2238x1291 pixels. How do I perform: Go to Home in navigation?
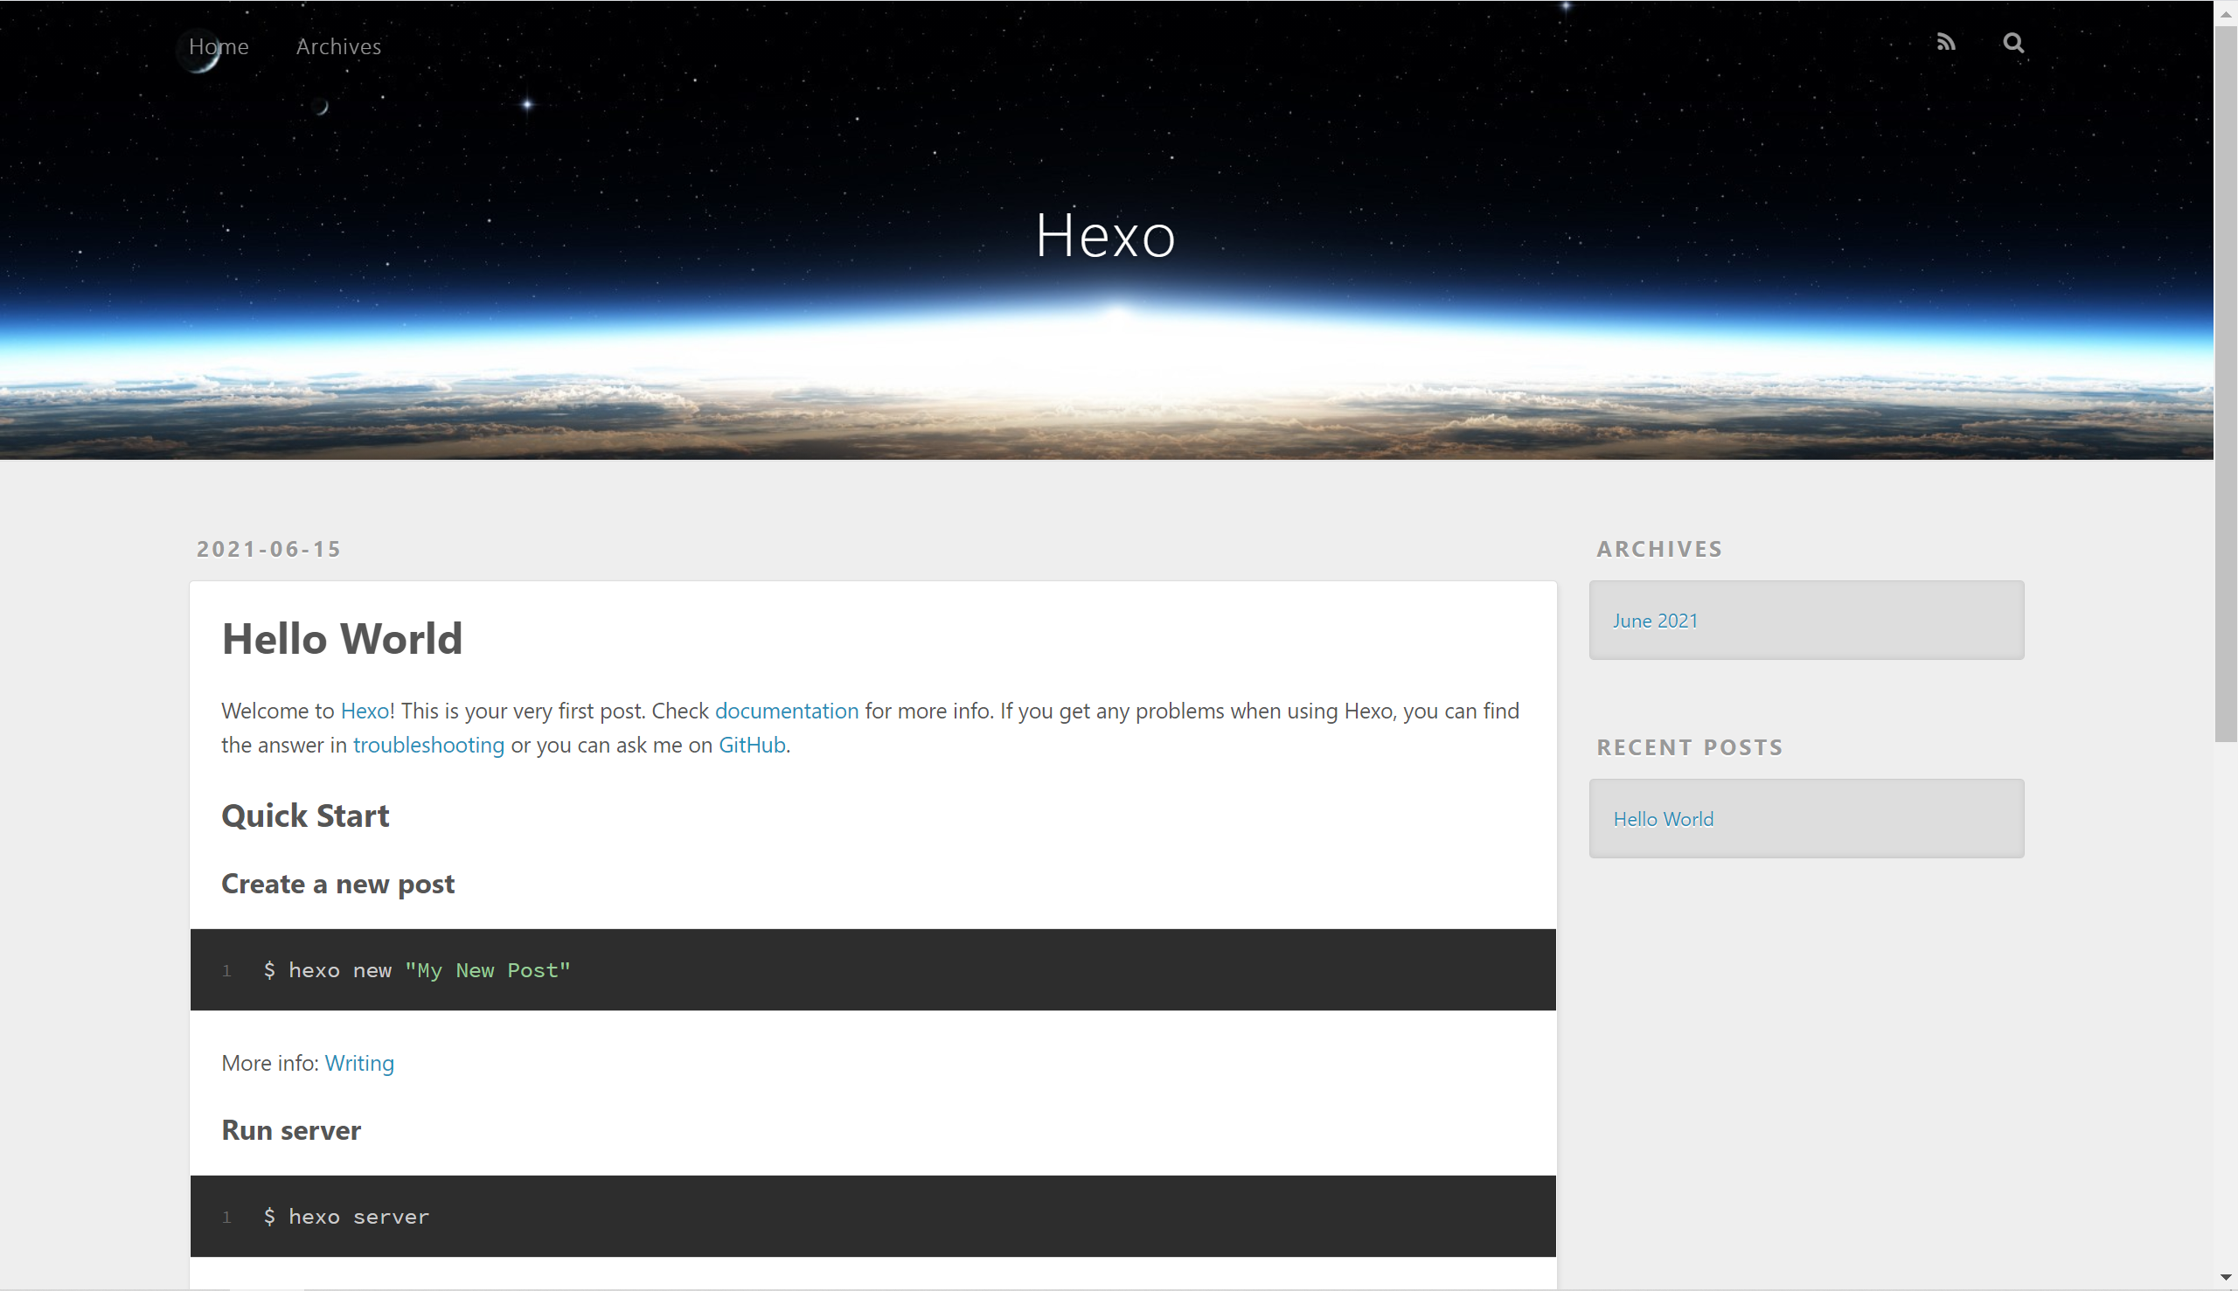[219, 46]
